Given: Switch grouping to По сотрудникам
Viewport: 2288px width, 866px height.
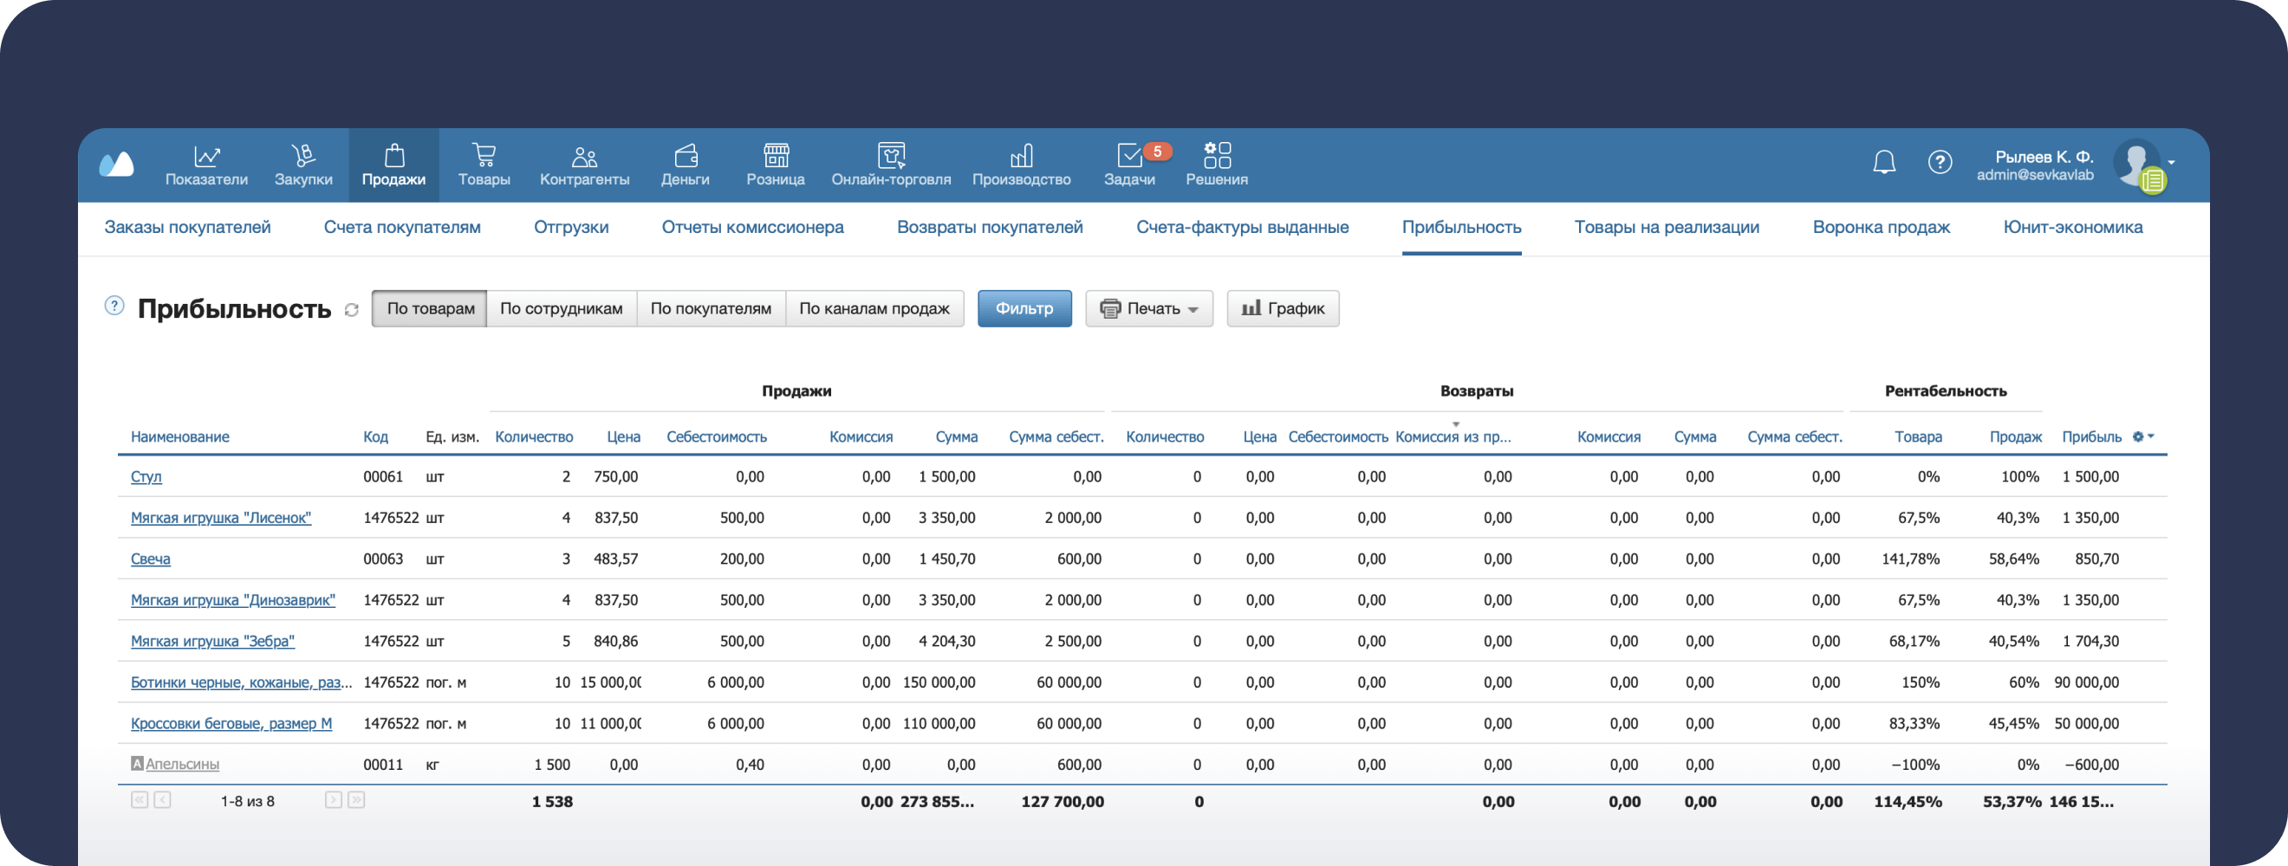Looking at the screenshot, I should pyautogui.click(x=561, y=309).
